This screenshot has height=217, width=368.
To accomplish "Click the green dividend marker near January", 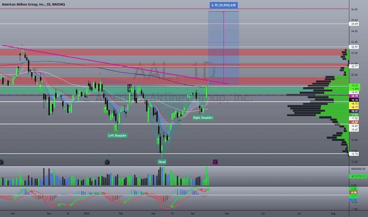I will (x=107, y=162).
